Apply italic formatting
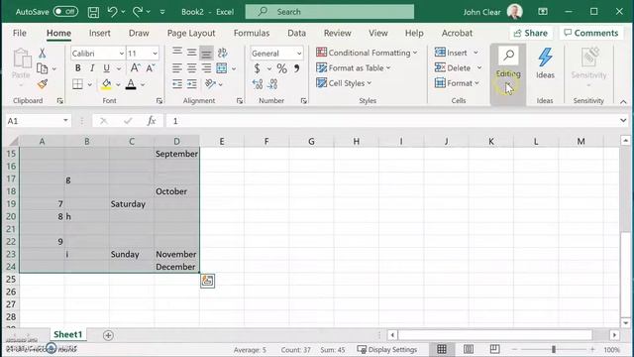 click(x=92, y=68)
